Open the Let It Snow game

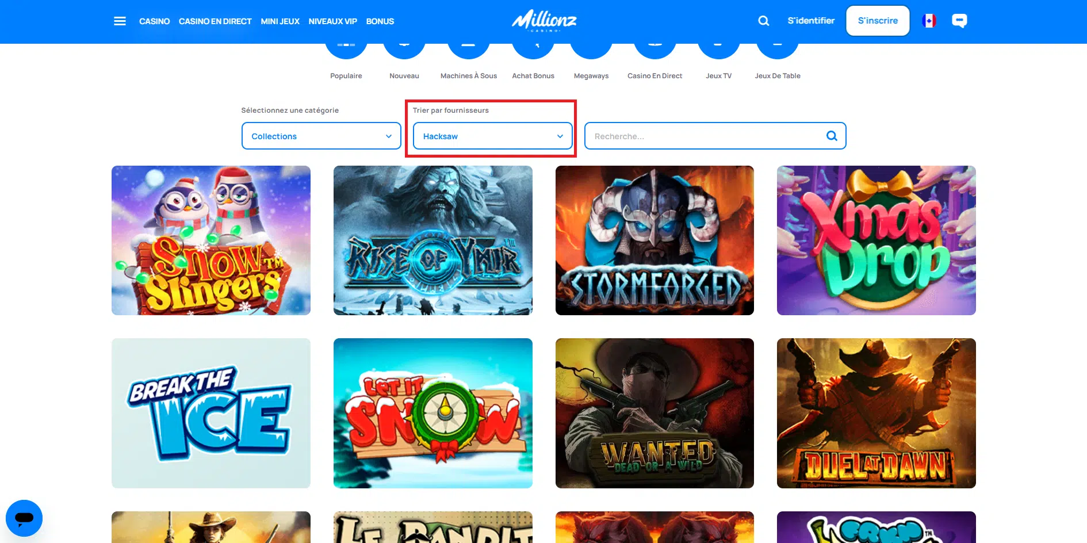pyautogui.click(x=433, y=413)
